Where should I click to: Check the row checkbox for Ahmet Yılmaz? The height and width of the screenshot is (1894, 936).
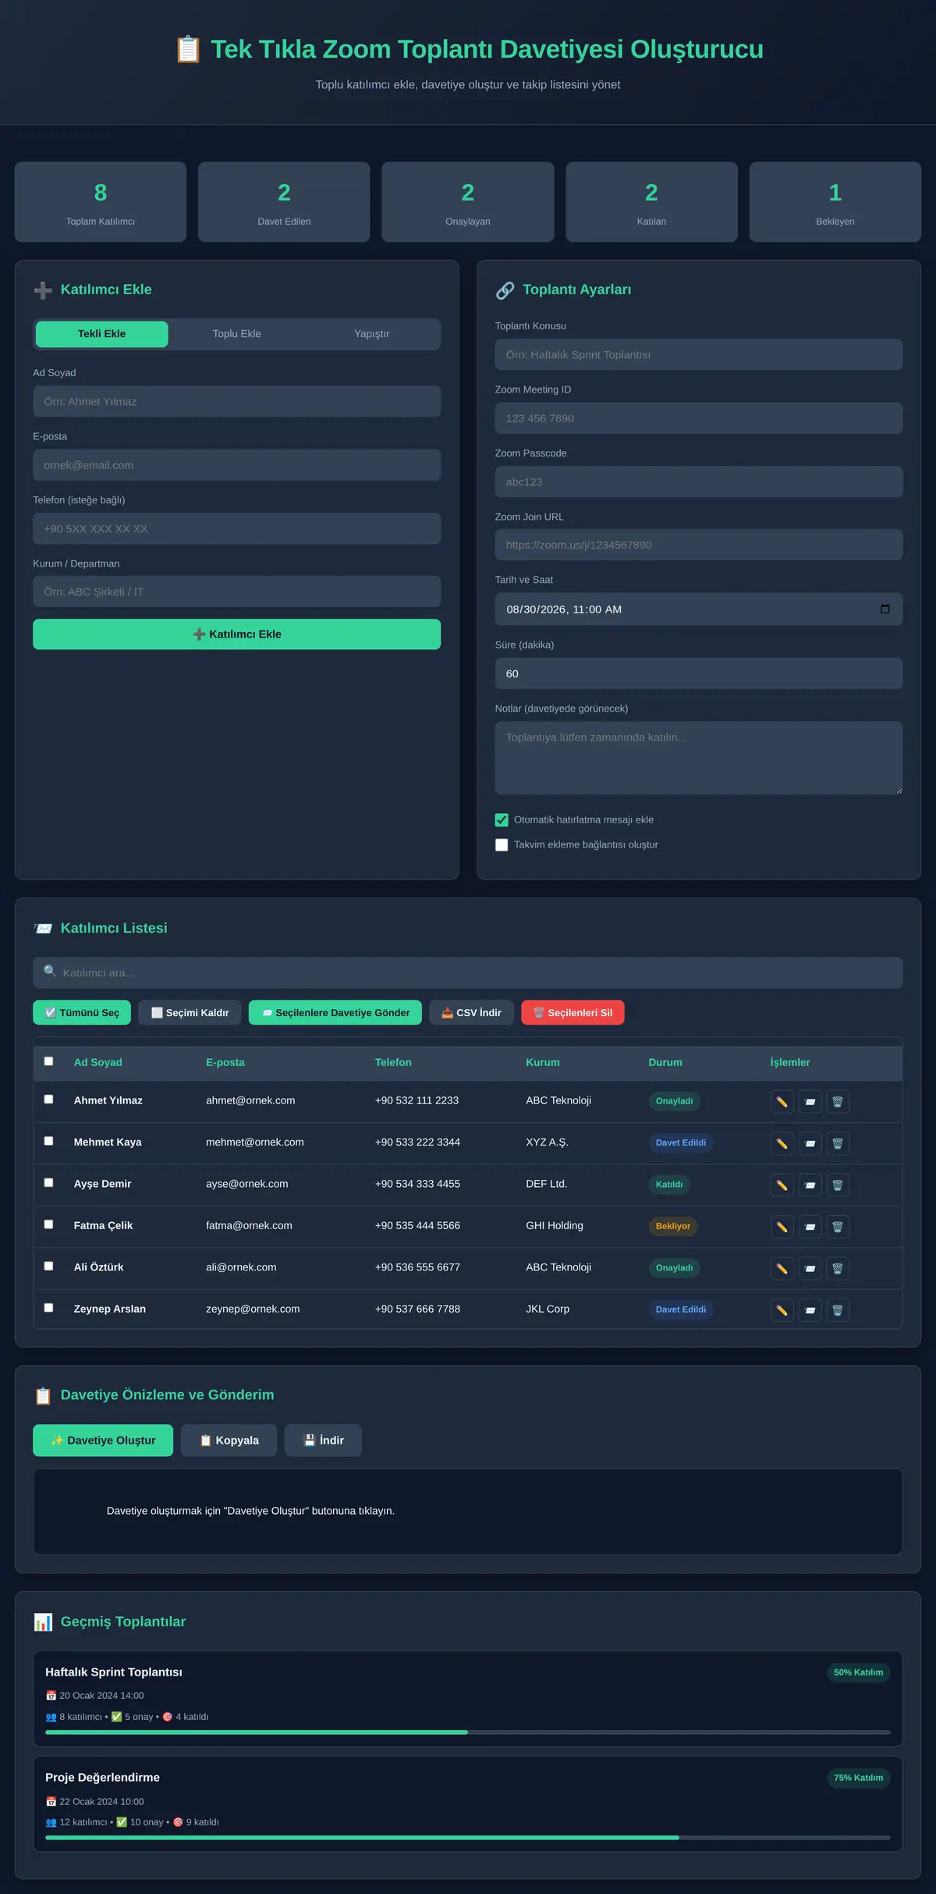pyautogui.click(x=48, y=1100)
